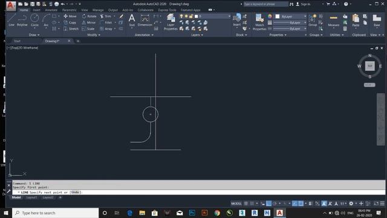Screen dimensions: 387x218
Task: Expand the Layers panel
Action: (x=197, y=35)
